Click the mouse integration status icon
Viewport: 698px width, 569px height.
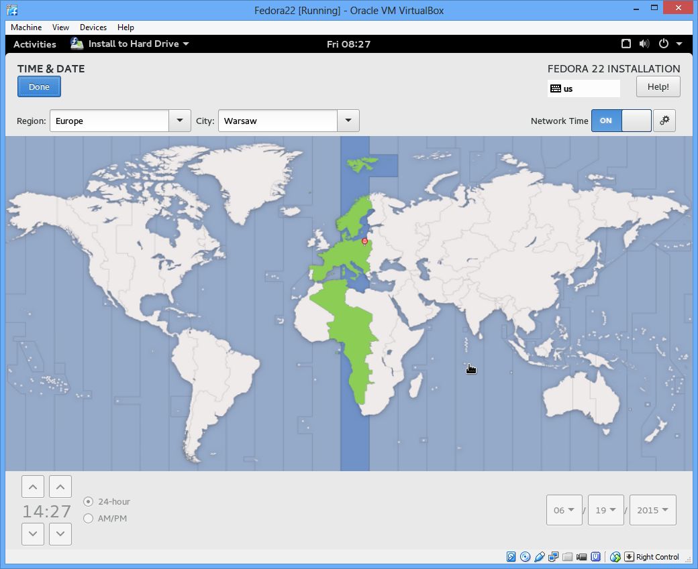pyautogui.click(x=615, y=556)
